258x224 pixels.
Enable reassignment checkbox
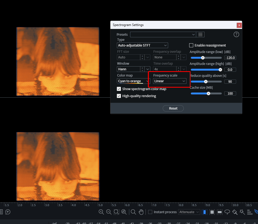click(x=191, y=45)
